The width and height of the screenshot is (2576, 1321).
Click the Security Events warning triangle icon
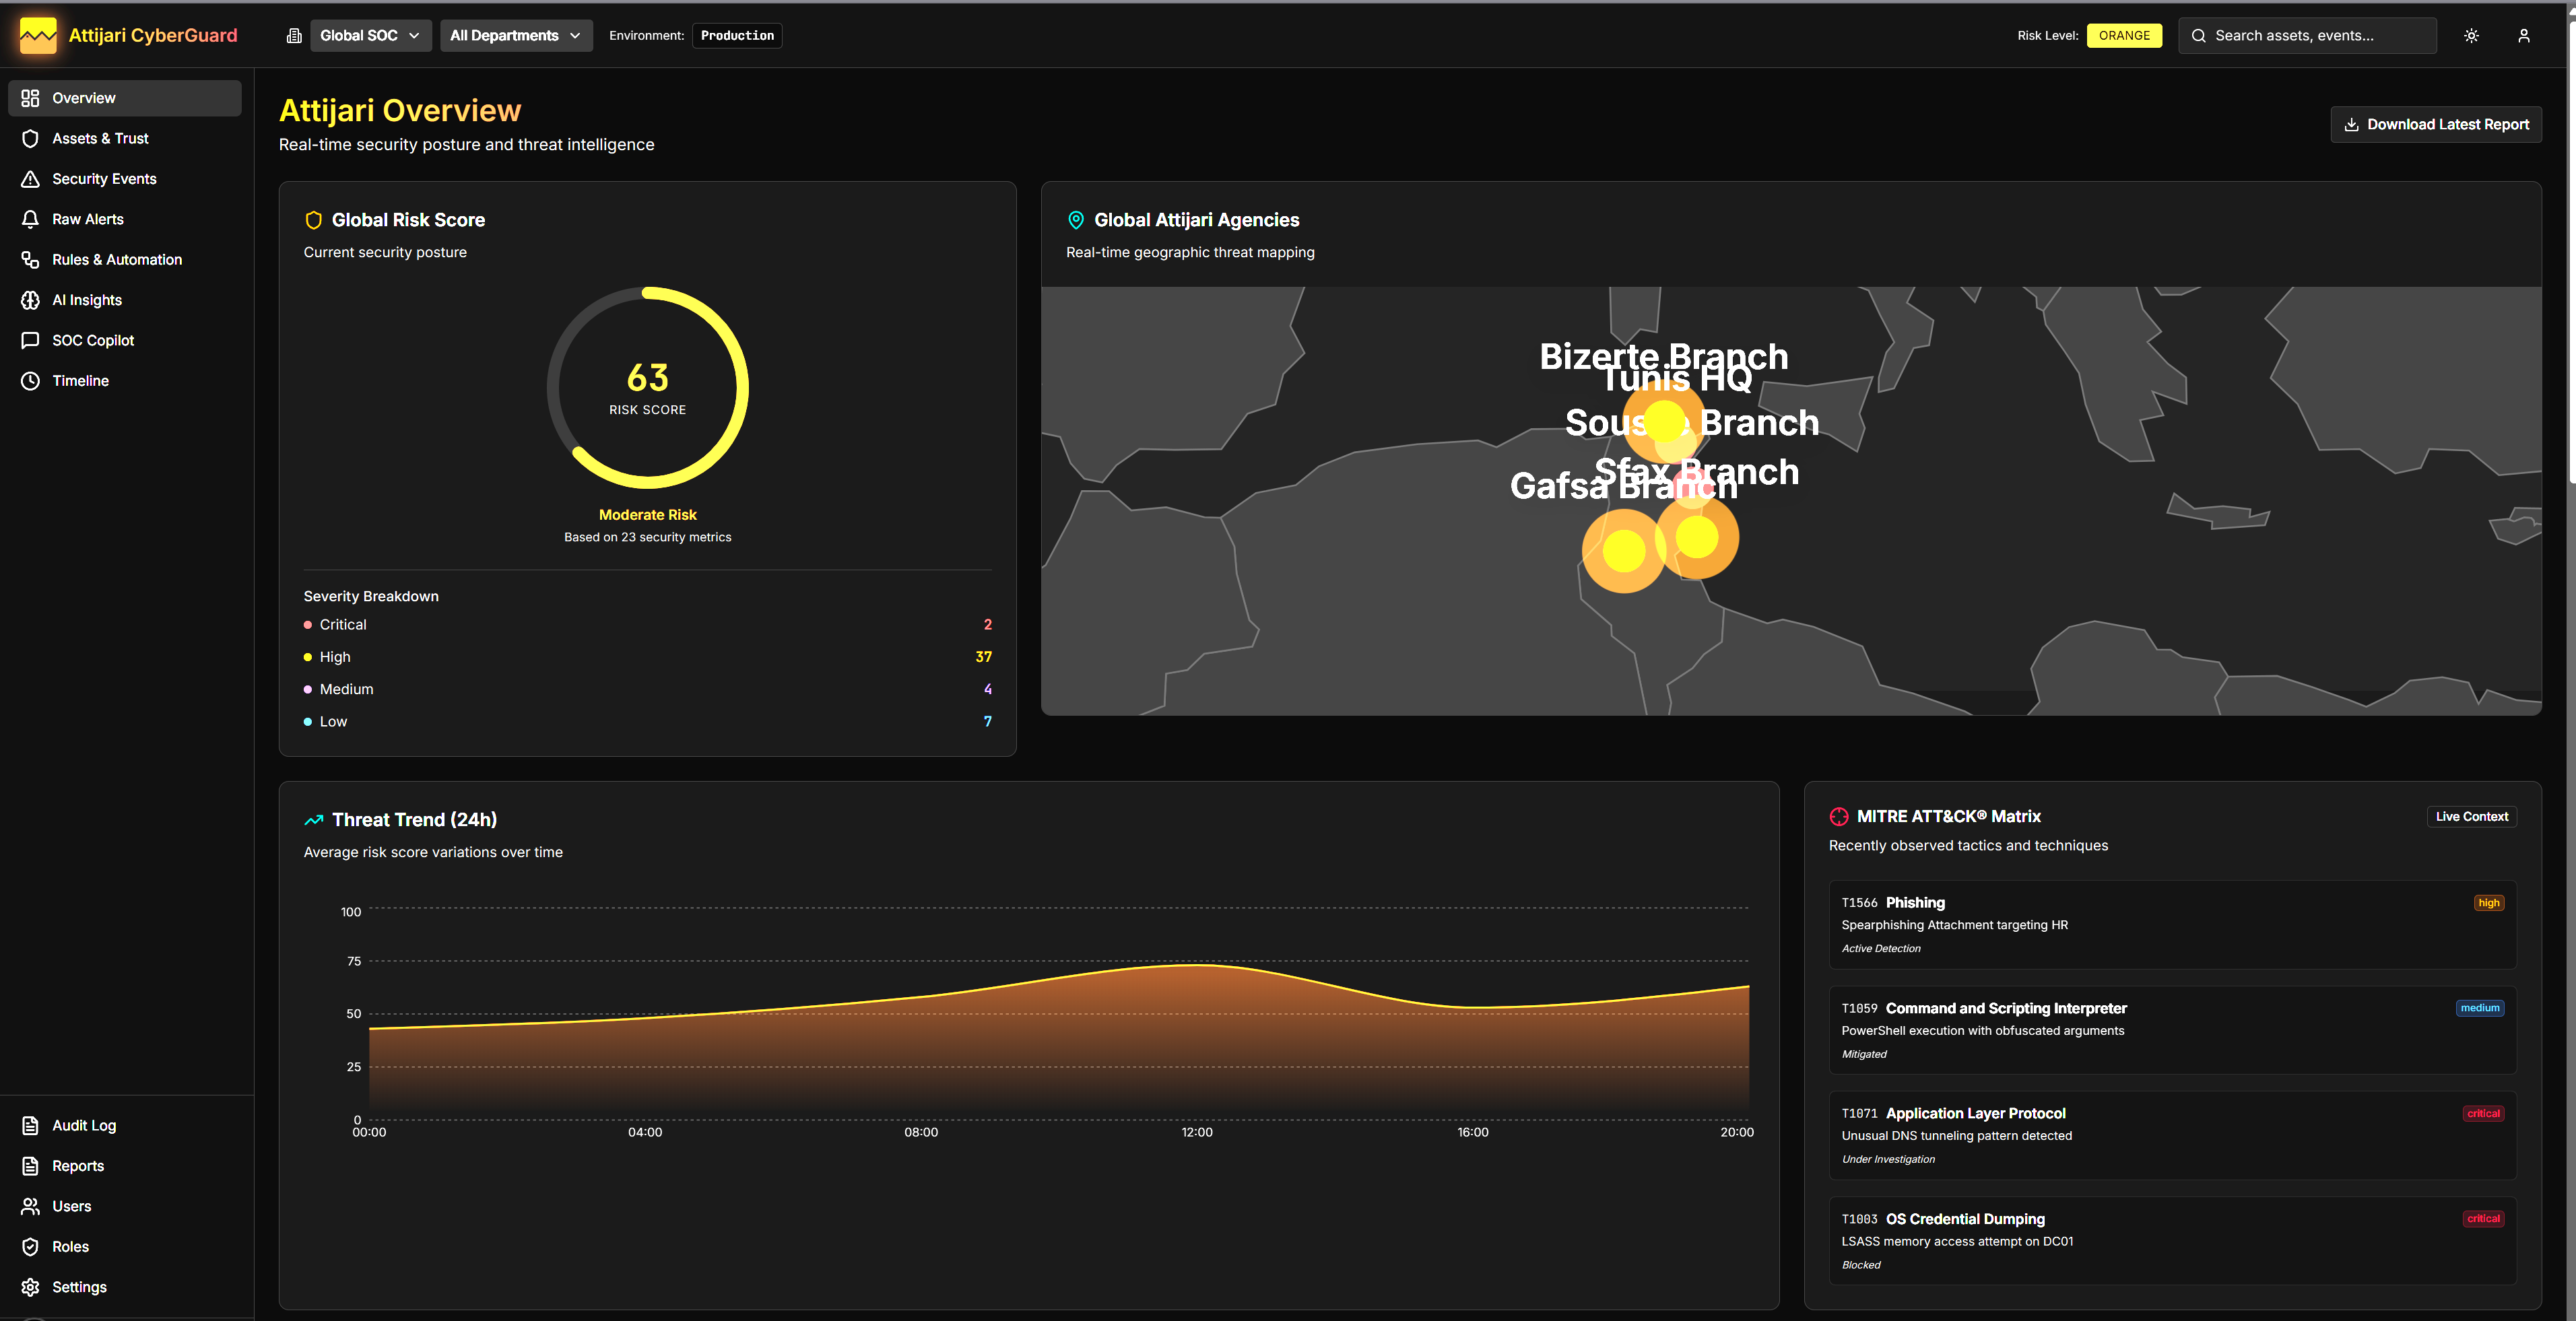coord(30,179)
